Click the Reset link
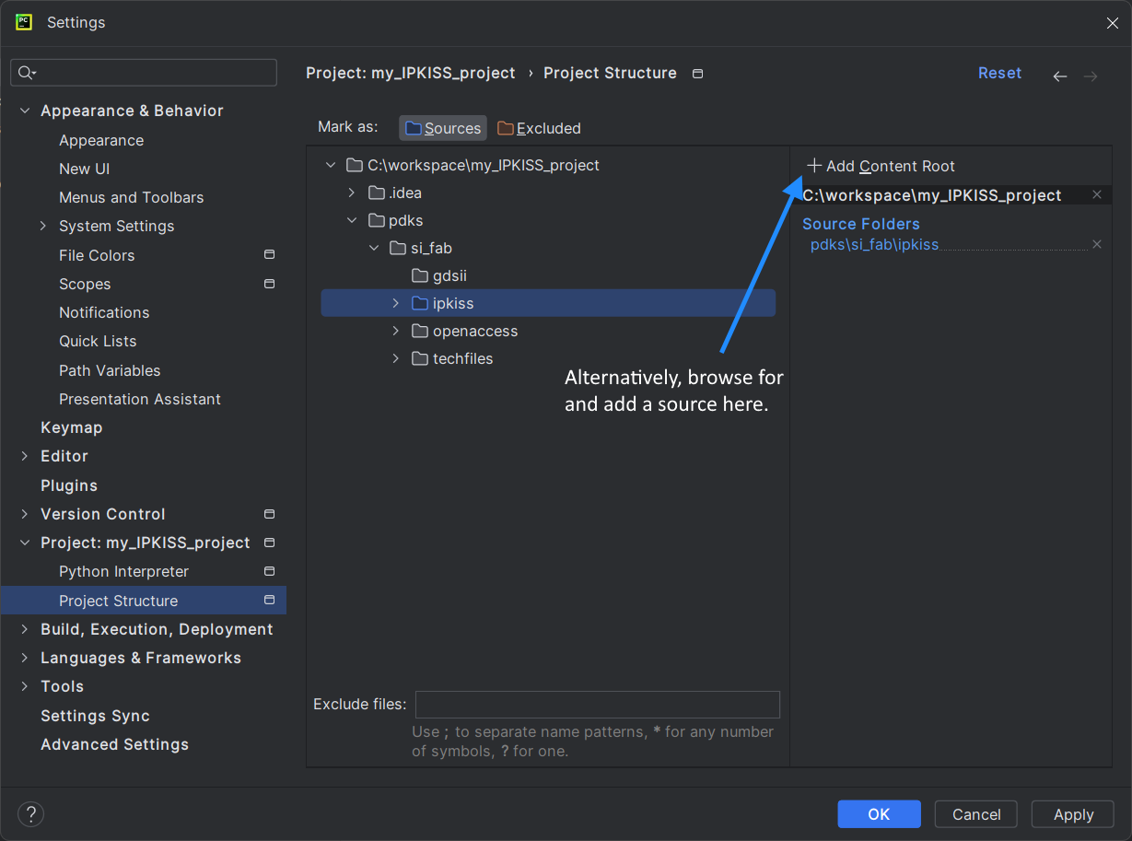Viewport: 1132px width, 841px height. pyautogui.click(x=999, y=73)
